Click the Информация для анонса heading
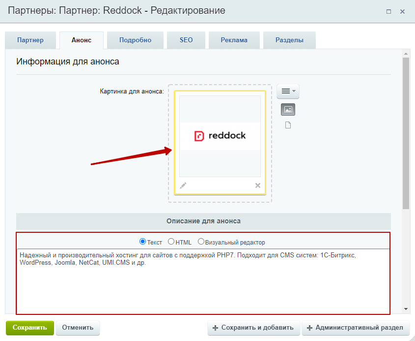Viewport: 415px width, 341px height. (x=68, y=62)
